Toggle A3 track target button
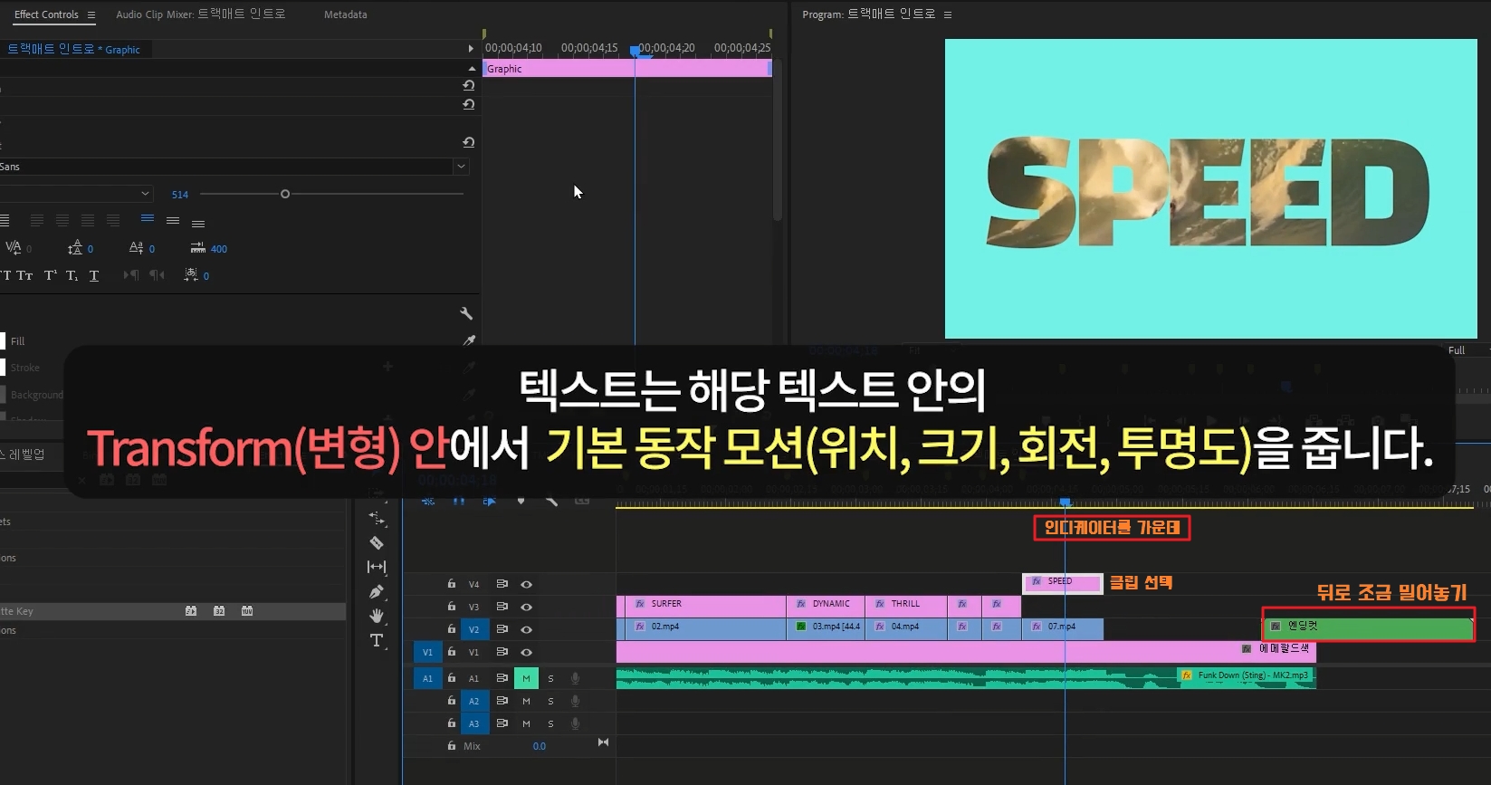Screen dimensions: 1491x785 pyautogui.click(x=473, y=723)
